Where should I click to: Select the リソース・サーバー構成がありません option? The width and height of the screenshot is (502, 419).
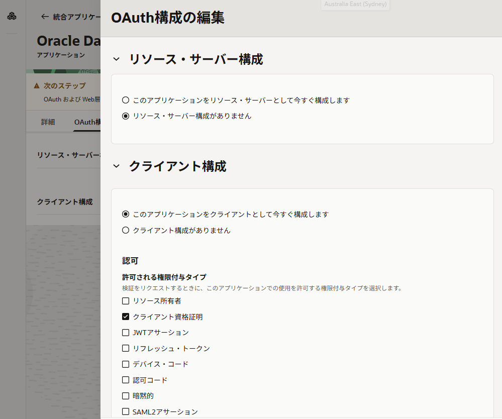click(x=125, y=116)
